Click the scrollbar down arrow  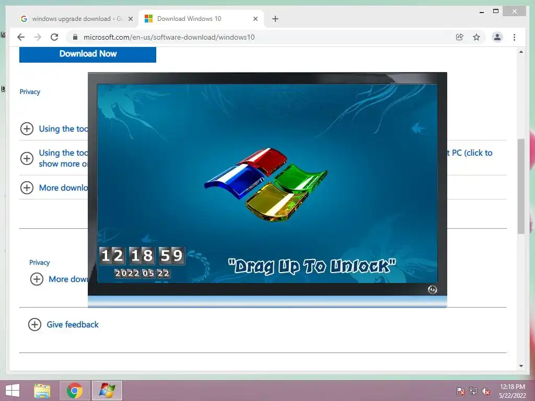[x=521, y=366]
